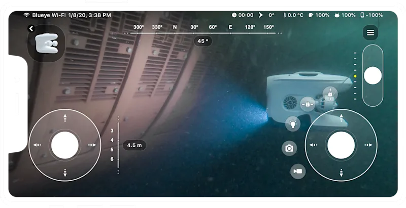Screen dimensions: 406x208
Task: Toggle the horizontal auto-heading lock
Action: [x=307, y=104]
